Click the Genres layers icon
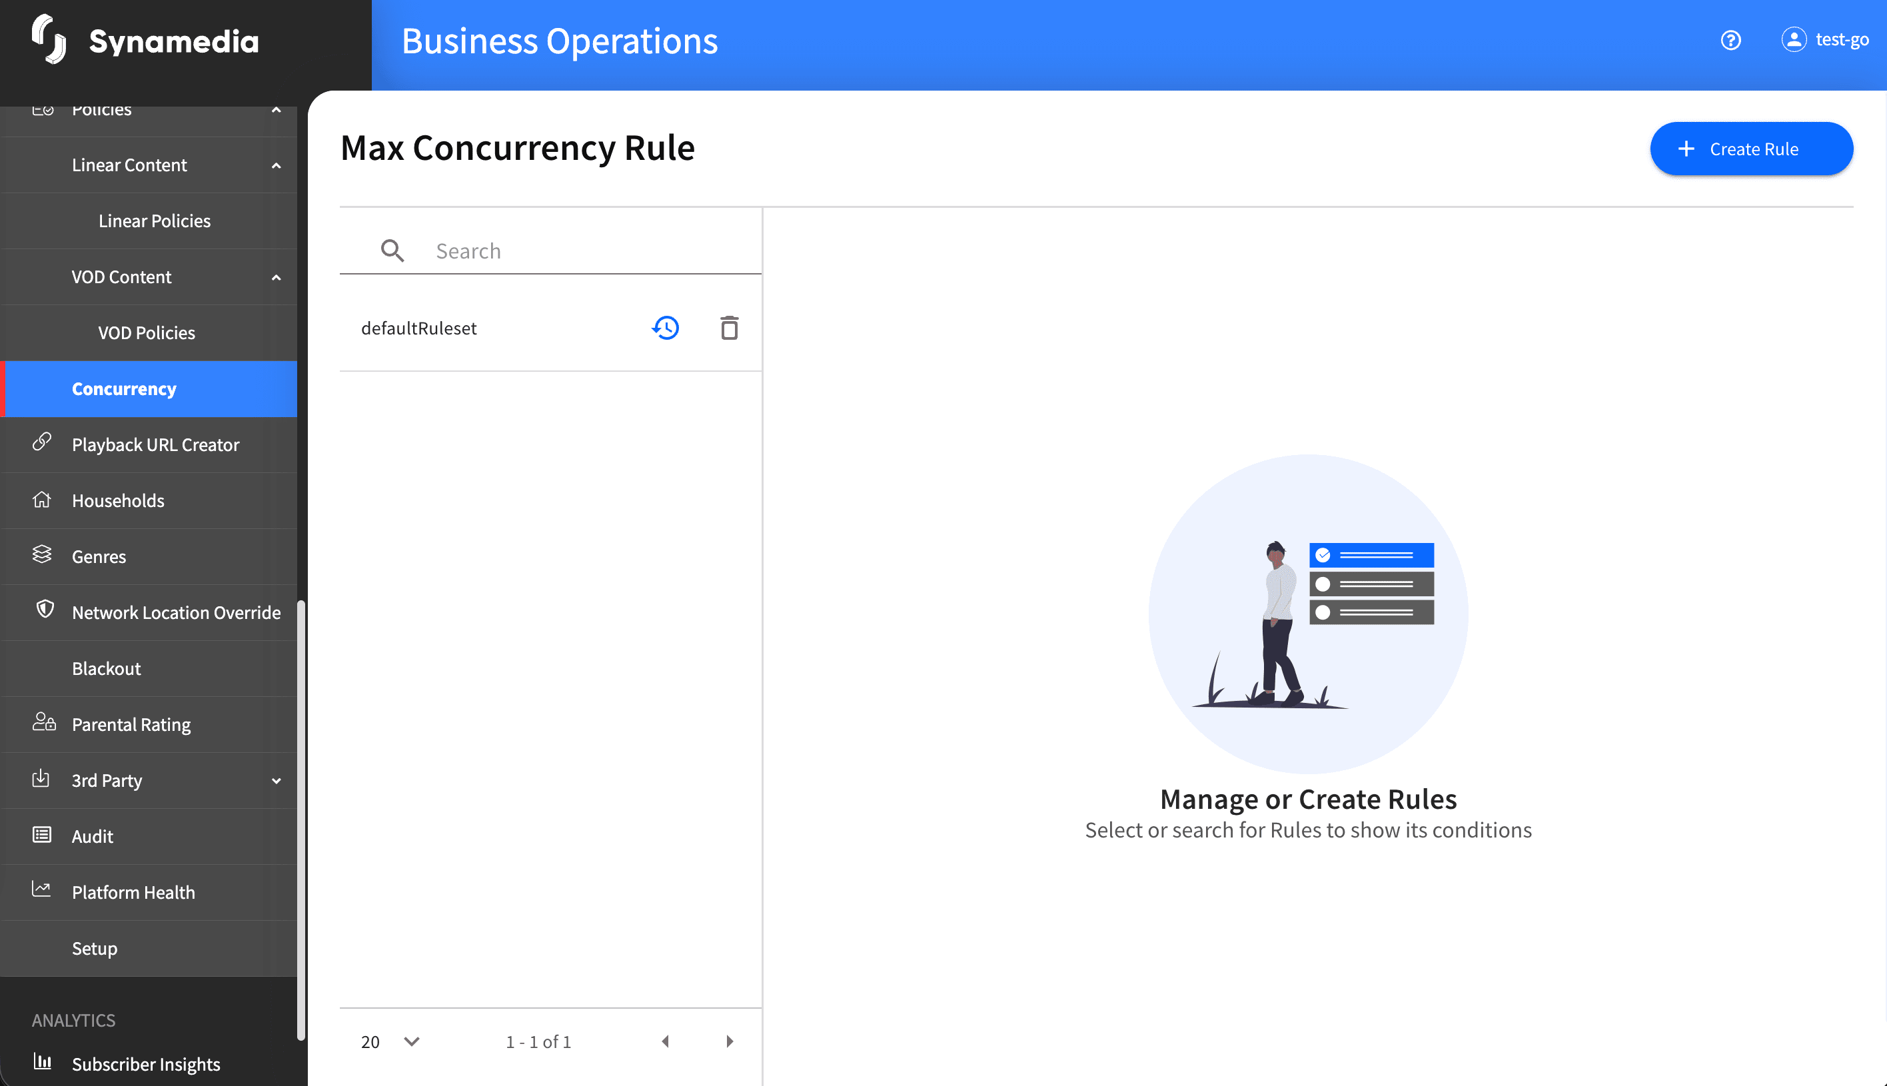Image resolution: width=1887 pixels, height=1086 pixels. click(42, 554)
